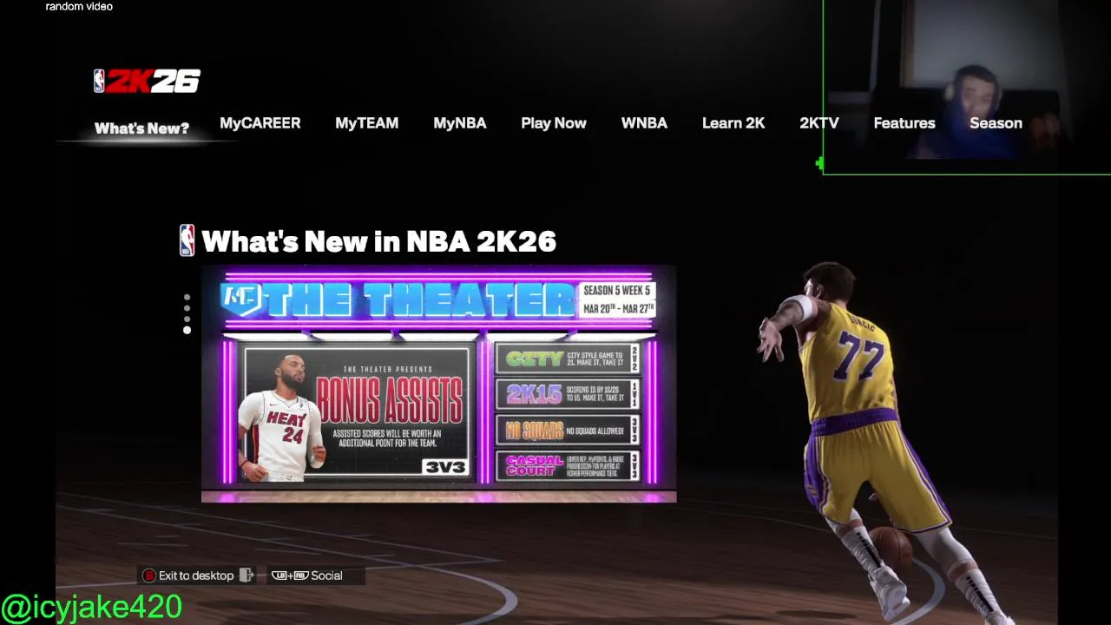Click the NO SQUADS mode row
Image resolution: width=1111 pixels, height=625 pixels.
tap(568, 431)
